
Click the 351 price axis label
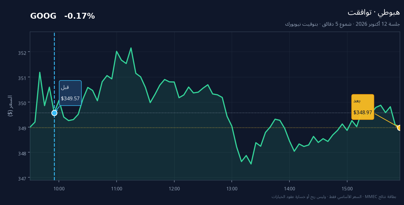(23, 78)
